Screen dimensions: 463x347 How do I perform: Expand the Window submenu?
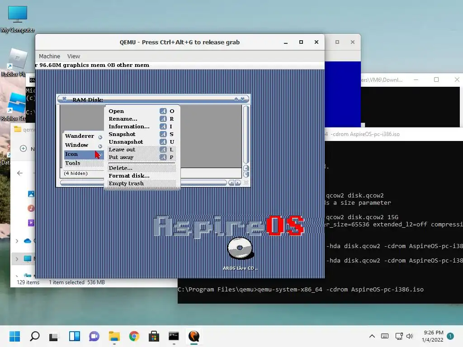pos(83,145)
